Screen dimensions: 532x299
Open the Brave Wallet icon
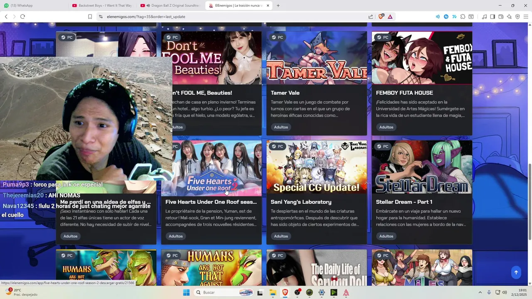coord(501,17)
